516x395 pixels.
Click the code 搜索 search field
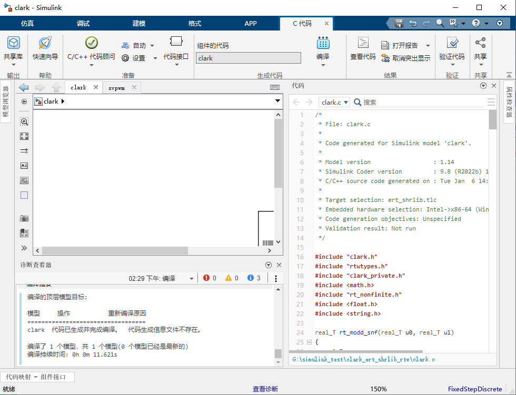(418, 102)
